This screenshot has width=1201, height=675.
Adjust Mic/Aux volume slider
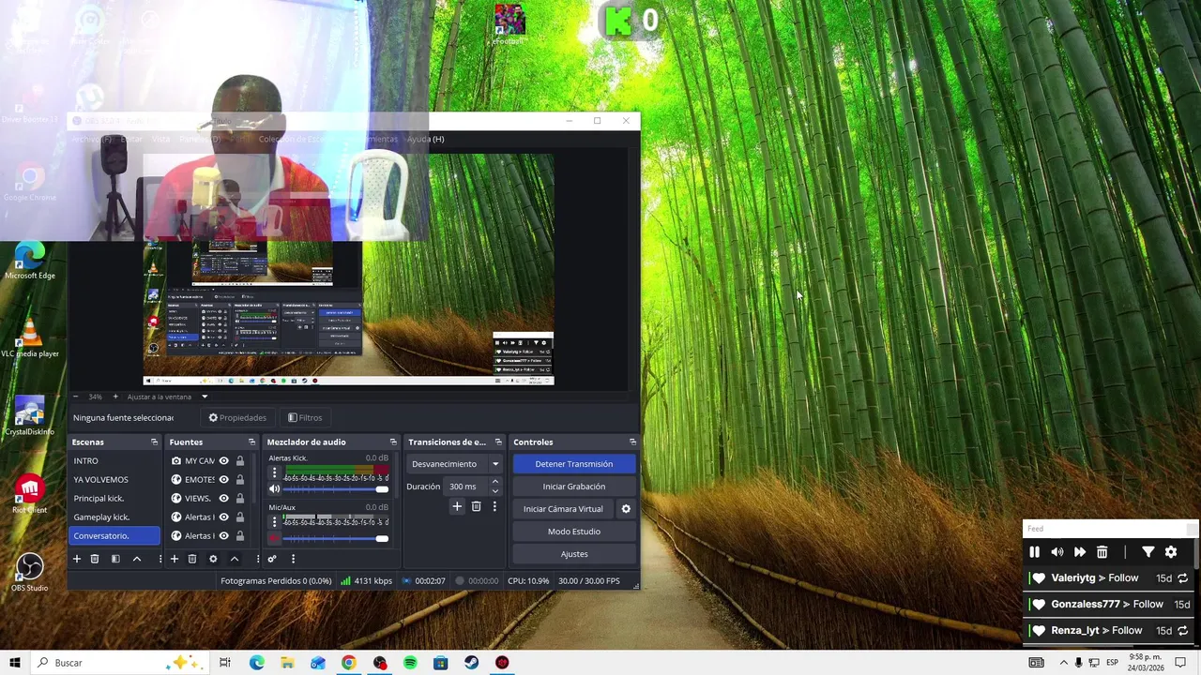click(x=335, y=538)
